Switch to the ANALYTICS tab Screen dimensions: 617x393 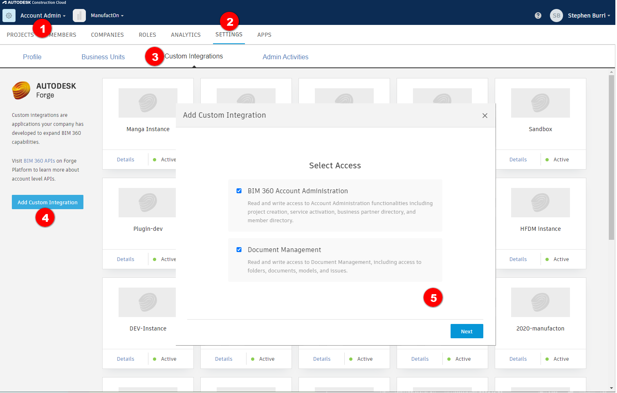click(186, 35)
